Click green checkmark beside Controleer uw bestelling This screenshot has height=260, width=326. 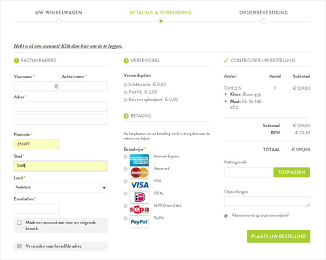(x=226, y=60)
